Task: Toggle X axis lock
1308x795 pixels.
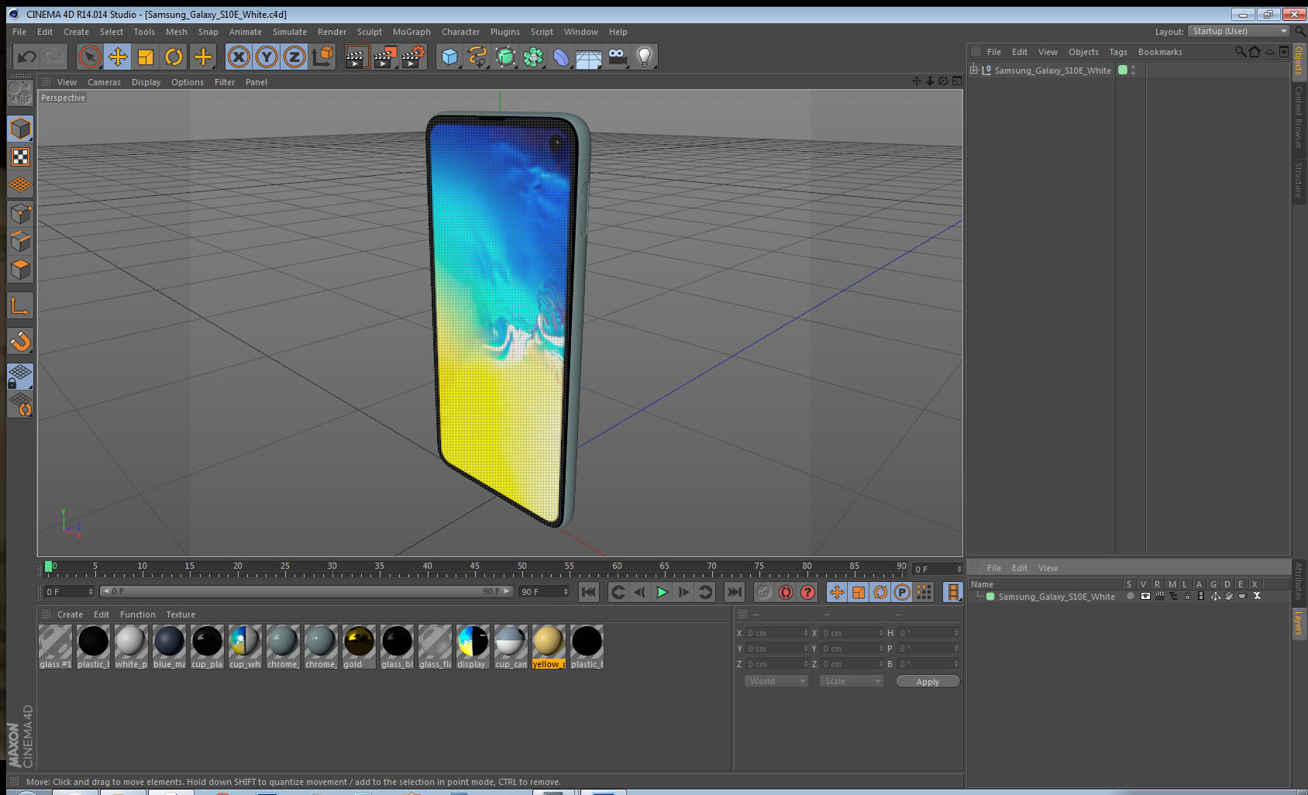Action: click(239, 57)
